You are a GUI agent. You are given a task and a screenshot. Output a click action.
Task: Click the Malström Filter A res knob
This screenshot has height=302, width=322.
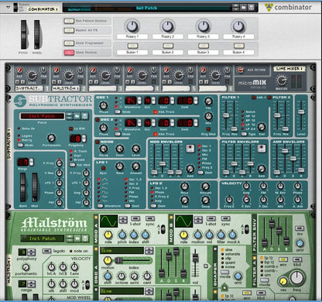click(283, 281)
